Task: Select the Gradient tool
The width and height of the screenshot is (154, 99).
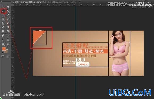Action: click(8, 27)
